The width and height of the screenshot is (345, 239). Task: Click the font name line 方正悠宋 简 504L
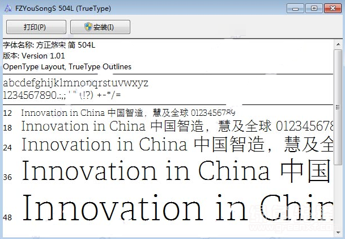(49, 45)
